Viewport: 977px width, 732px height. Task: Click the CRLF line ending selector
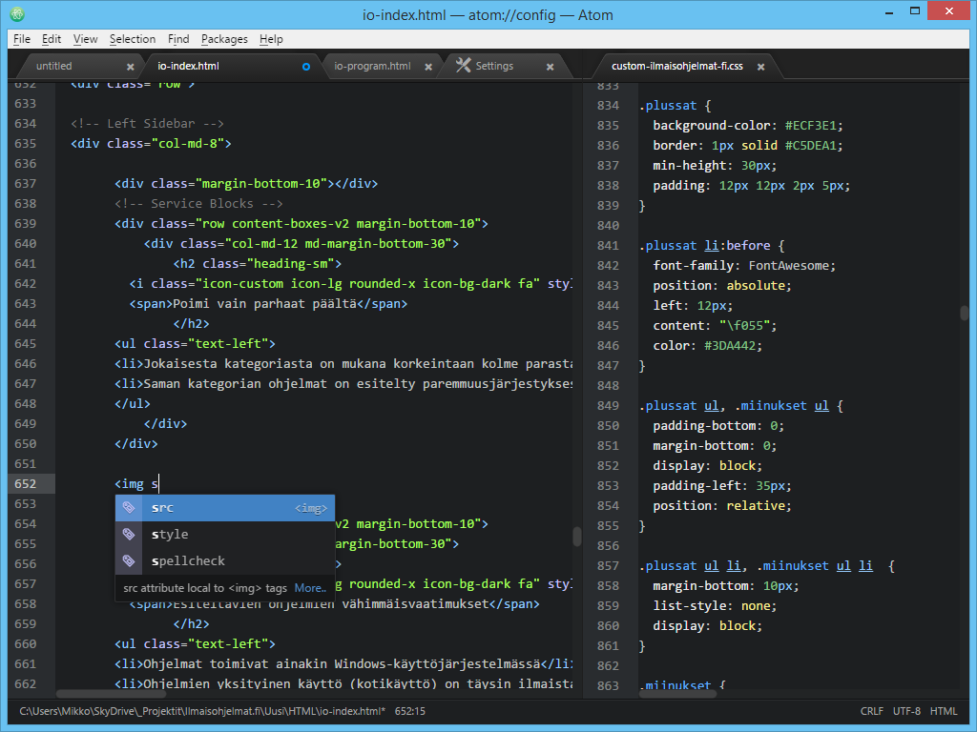872,711
